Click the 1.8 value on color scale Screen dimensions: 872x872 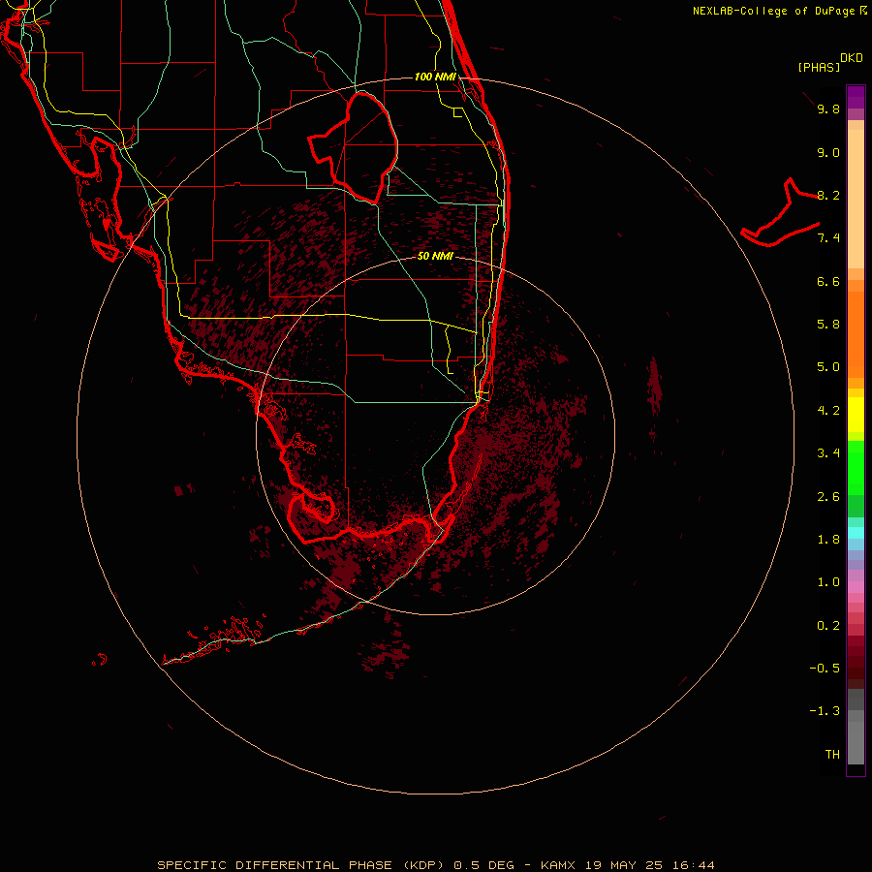pyautogui.click(x=828, y=540)
